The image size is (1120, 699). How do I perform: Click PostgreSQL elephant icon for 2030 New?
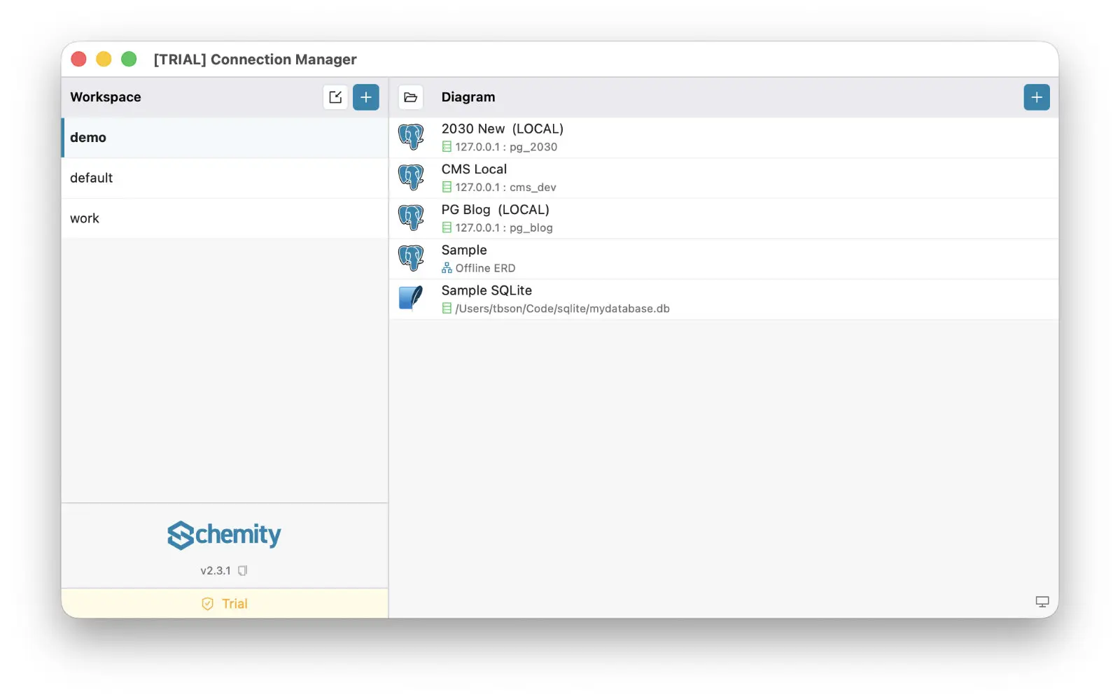pyautogui.click(x=411, y=137)
